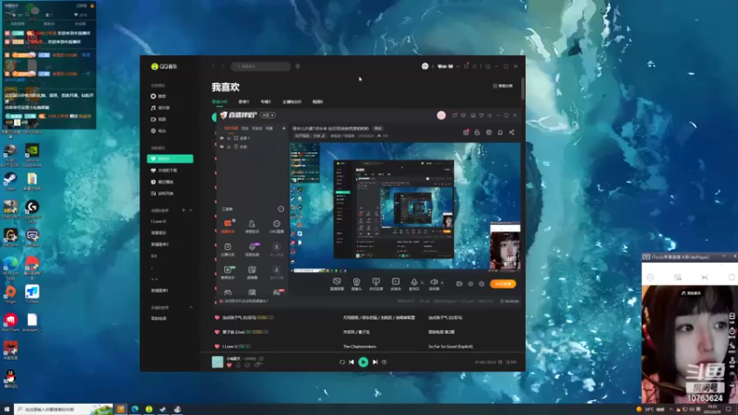Go forward with QQ Music forward arrow
Image resolution: width=738 pixels, height=415 pixels.
point(223,66)
